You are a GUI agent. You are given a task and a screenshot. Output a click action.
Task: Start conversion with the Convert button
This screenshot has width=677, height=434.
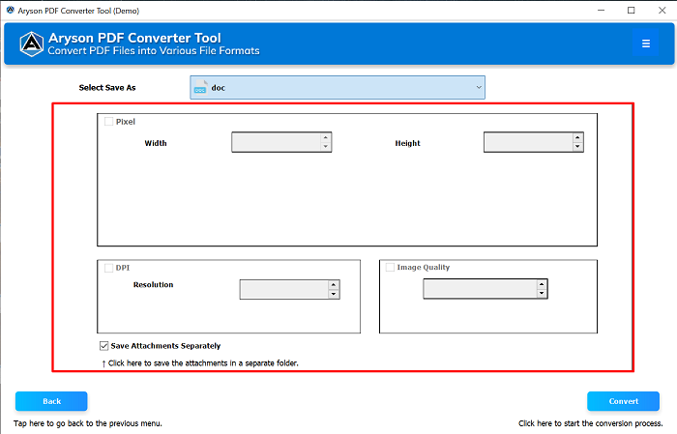coord(623,401)
